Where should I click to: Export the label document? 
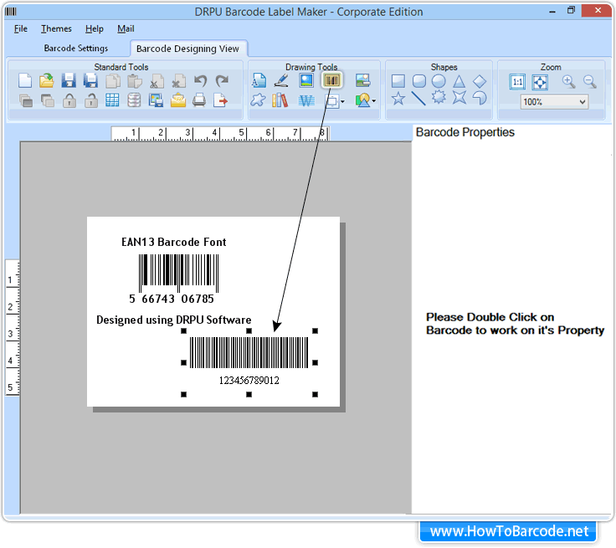pos(220,100)
